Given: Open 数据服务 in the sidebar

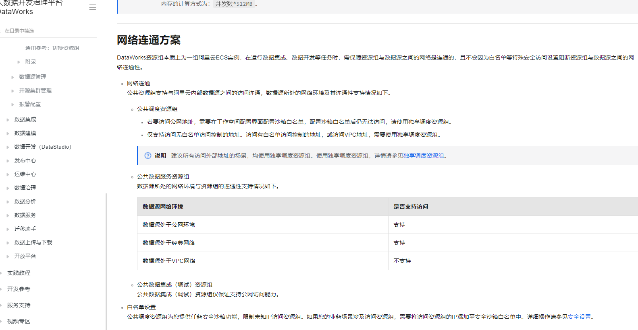Looking at the screenshot, I should (x=25, y=215).
